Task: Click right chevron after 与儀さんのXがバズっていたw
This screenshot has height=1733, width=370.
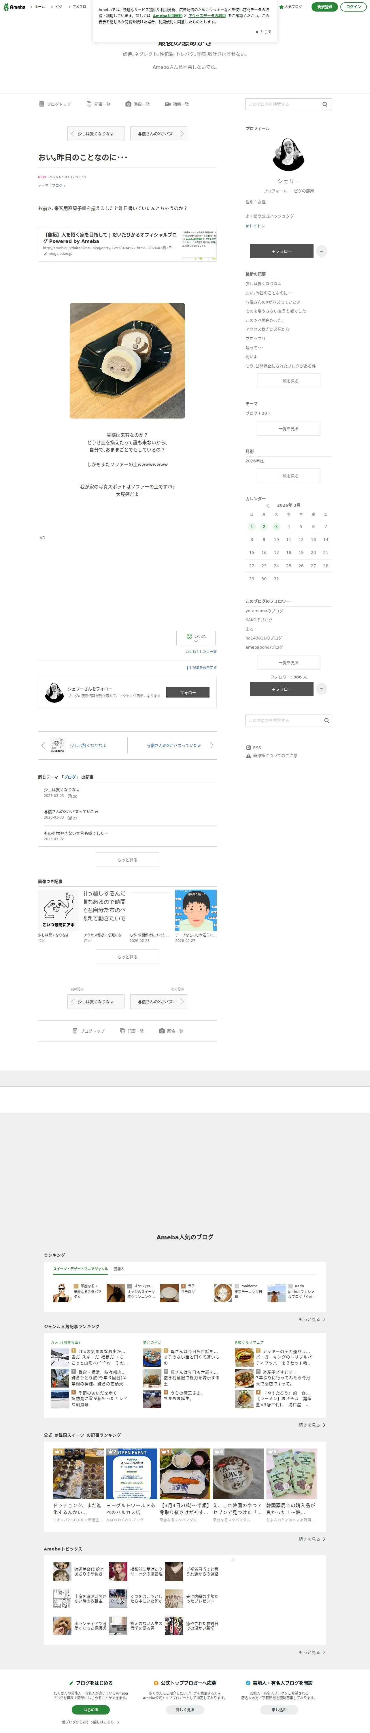Action: tap(212, 745)
